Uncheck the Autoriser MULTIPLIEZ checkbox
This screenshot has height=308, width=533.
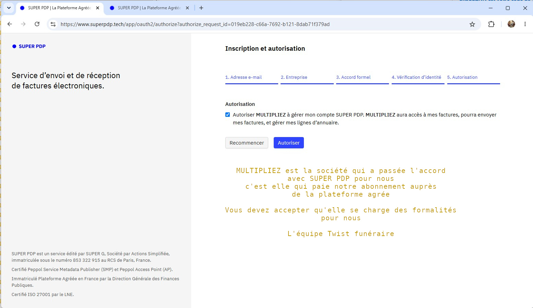(228, 115)
